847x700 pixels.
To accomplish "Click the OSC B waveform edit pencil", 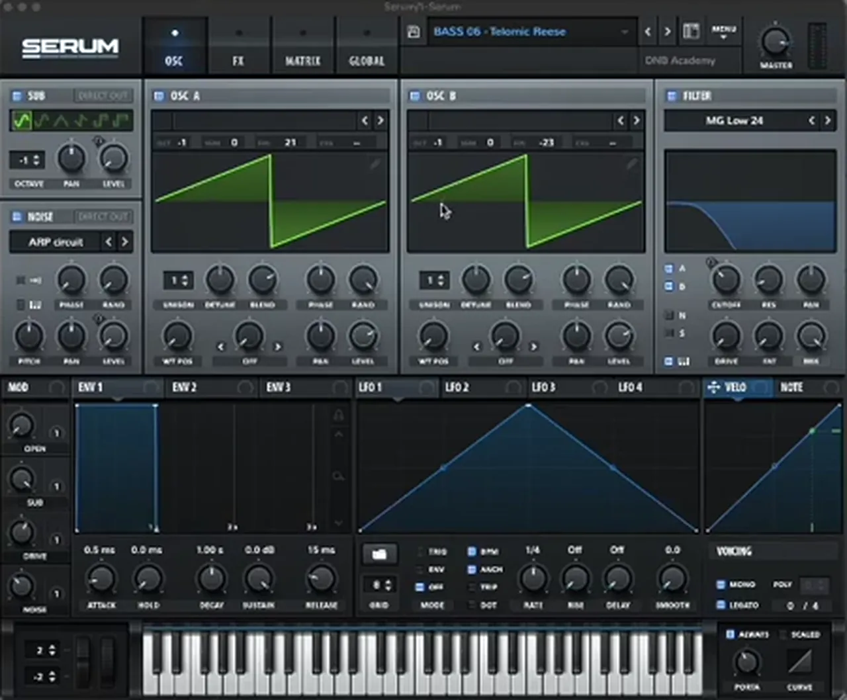I will tap(631, 163).
